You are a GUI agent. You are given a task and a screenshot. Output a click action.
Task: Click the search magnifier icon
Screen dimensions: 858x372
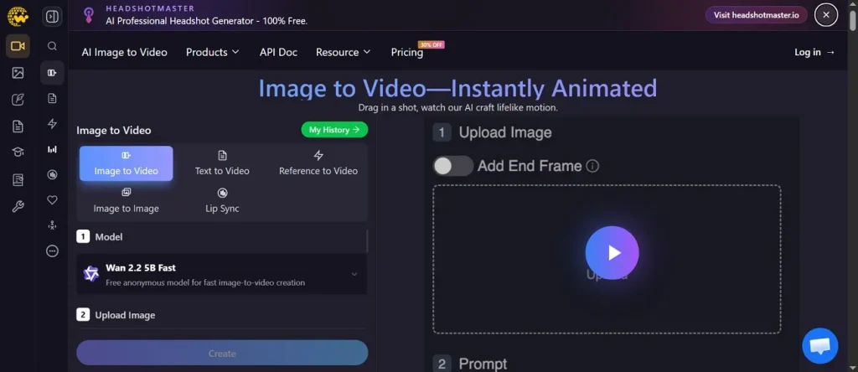[52, 46]
